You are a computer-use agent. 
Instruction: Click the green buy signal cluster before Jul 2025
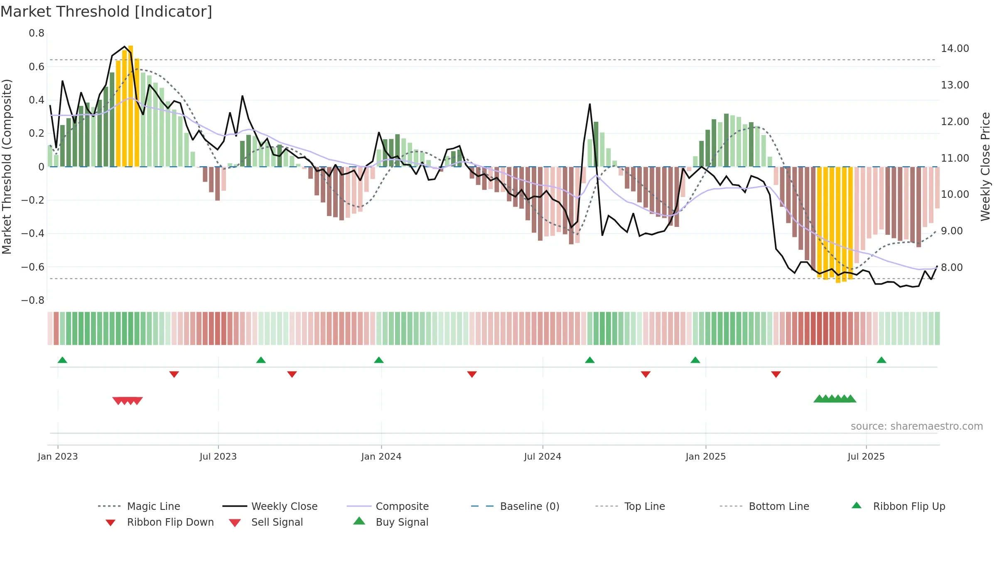[835, 399]
